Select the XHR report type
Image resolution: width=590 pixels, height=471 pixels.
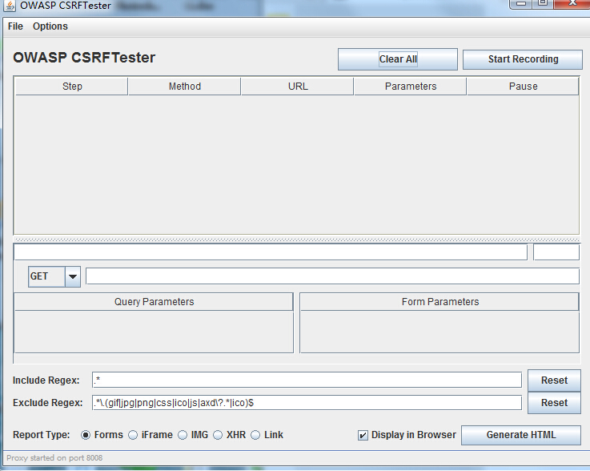tap(218, 435)
